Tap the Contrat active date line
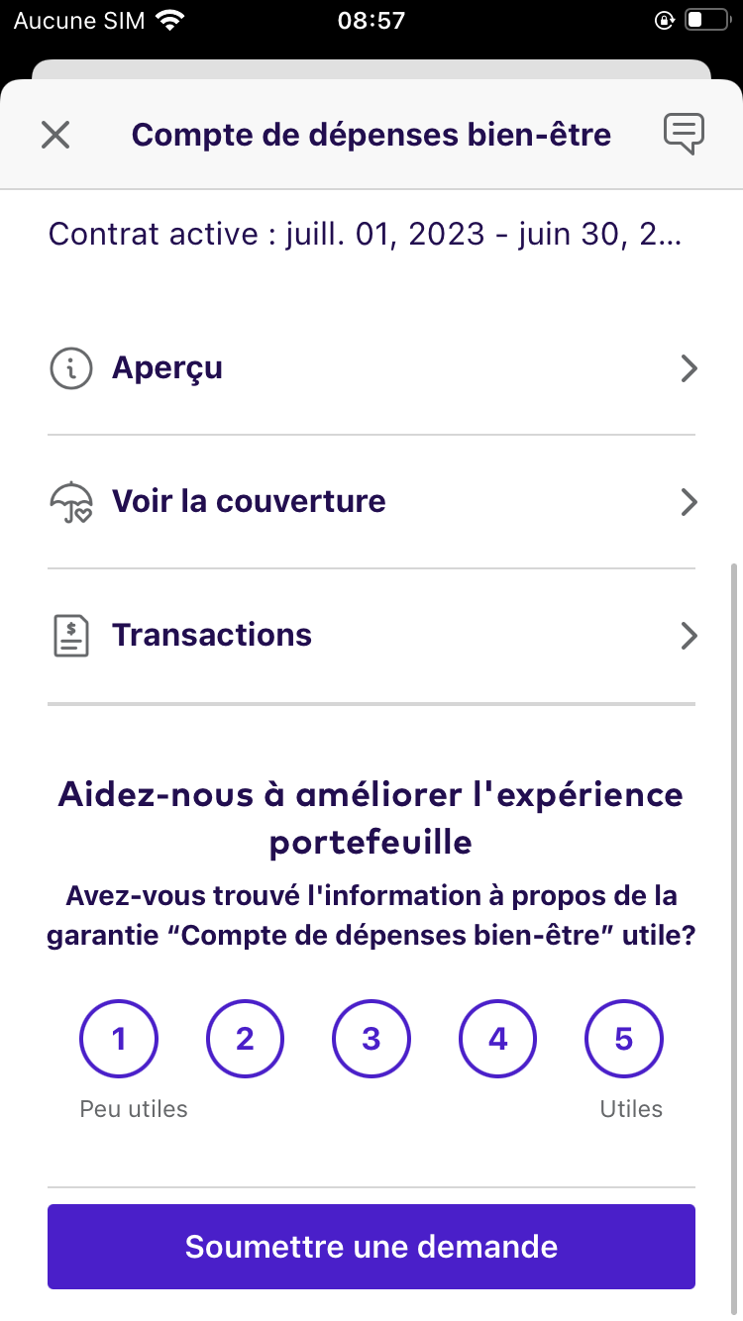The height and width of the screenshot is (1321, 743). 365,235
